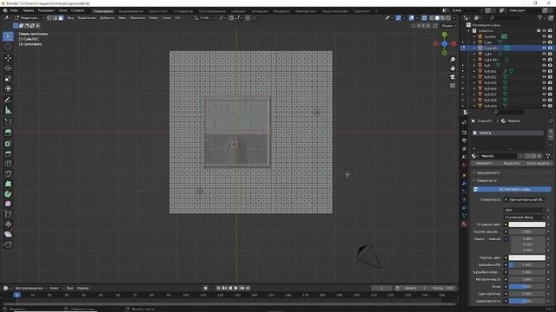Image resolution: width=556 pixels, height=312 pixels.
Task: Click the Subsurface Color swatch
Action: 527,258
